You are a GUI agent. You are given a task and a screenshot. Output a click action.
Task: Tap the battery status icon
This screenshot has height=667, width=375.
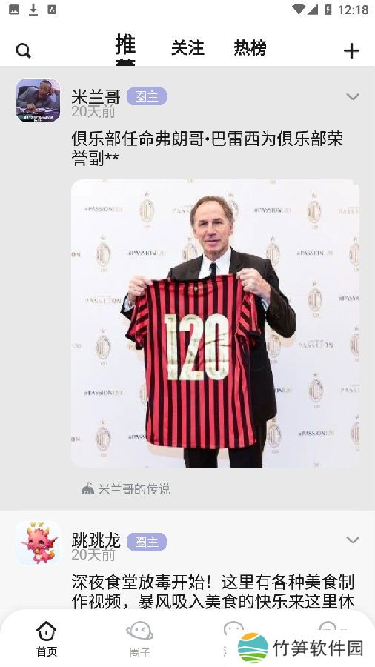[x=328, y=10]
